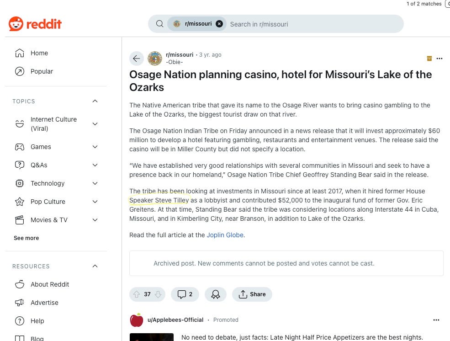Share the Osage Nation post
This screenshot has height=341, width=450.
[x=252, y=294]
